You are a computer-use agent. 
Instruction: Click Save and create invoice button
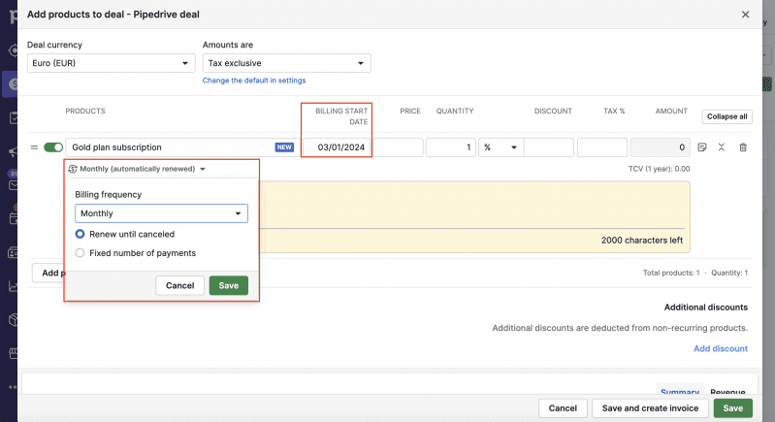click(x=650, y=408)
